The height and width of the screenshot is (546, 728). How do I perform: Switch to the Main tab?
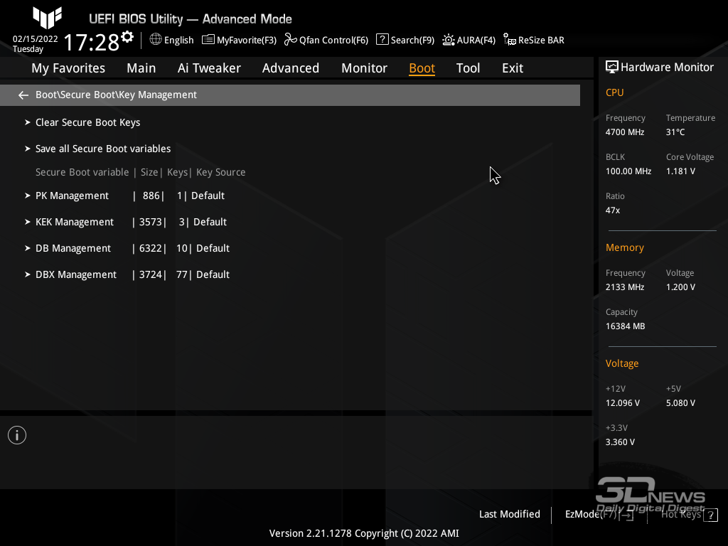pos(141,68)
